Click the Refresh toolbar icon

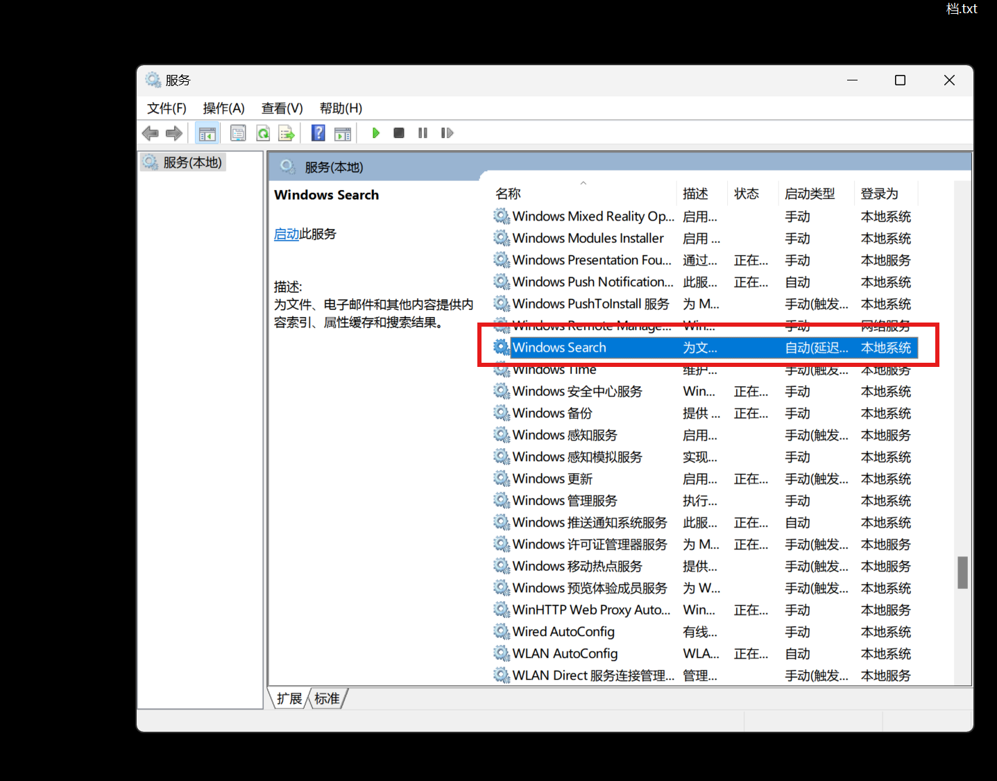[x=263, y=133]
